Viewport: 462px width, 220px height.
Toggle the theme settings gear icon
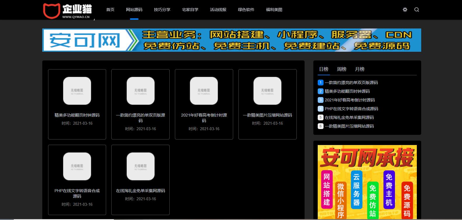tap(405, 10)
